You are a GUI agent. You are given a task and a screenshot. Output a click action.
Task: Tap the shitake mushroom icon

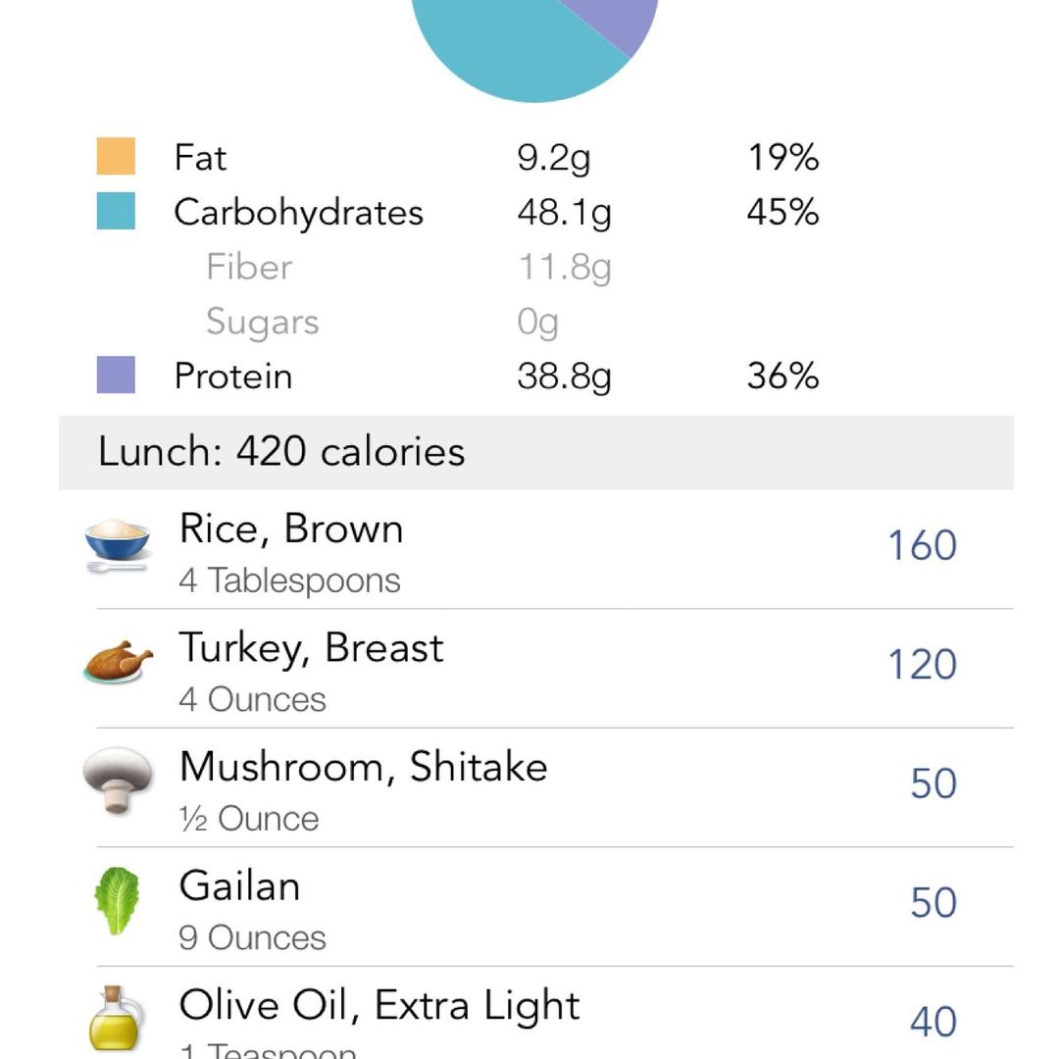coord(118,781)
